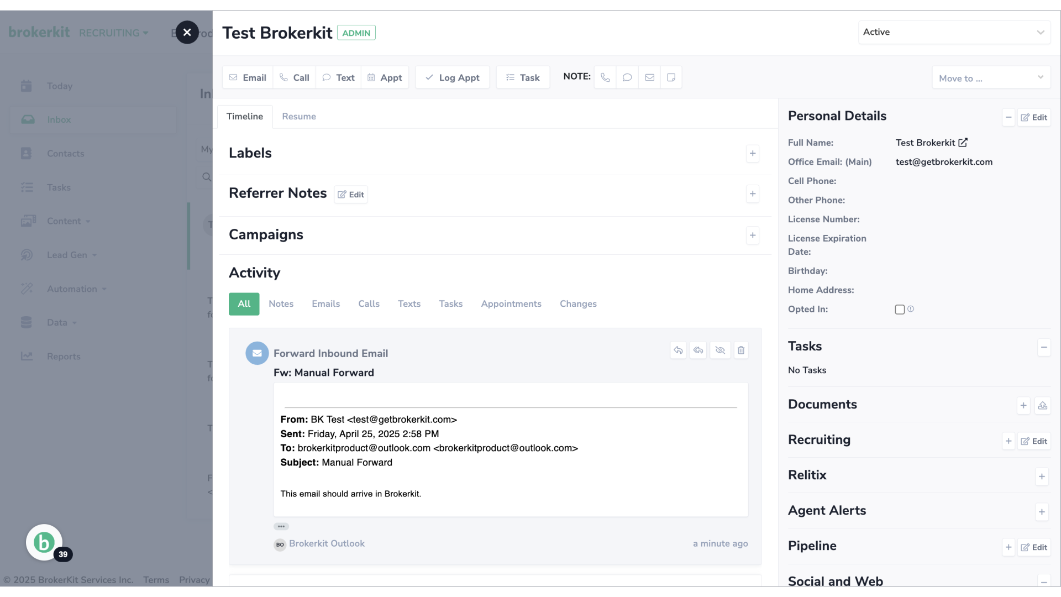Switch to the Timeline tab
This screenshot has width=1061, height=597.
[x=245, y=117]
